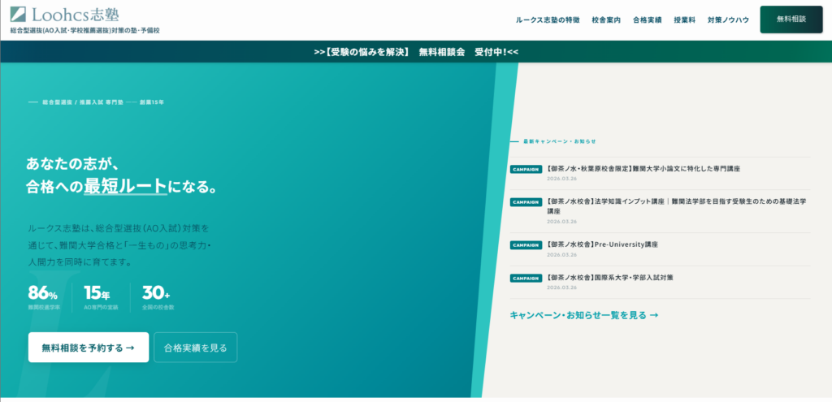Select the 対策ノウハウ navigation item
Viewport: 832px width, 402px height.
[x=726, y=19]
